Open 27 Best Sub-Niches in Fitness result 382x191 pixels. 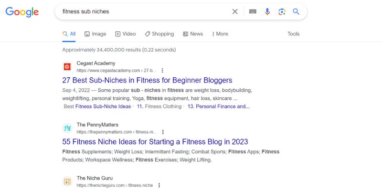(x=147, y=80)
